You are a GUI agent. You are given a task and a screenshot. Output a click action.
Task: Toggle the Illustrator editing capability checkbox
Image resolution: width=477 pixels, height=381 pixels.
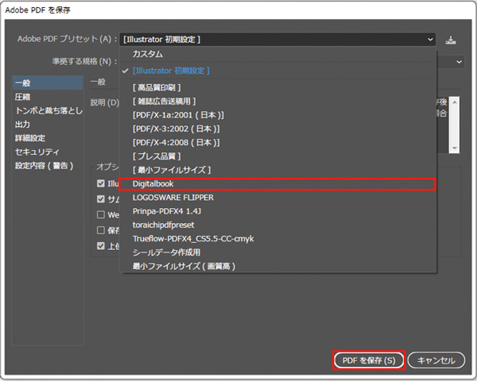point(101,183)
